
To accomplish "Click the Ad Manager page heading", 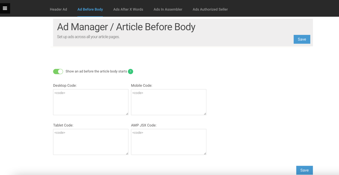I will coord(126,27).
